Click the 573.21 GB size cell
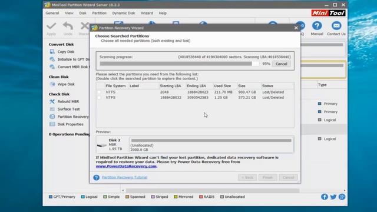 coord(247,98)
